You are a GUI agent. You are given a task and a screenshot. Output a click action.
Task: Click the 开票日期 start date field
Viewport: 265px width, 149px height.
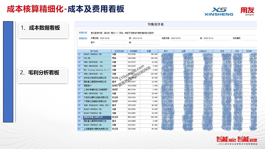tap(113, 38)
